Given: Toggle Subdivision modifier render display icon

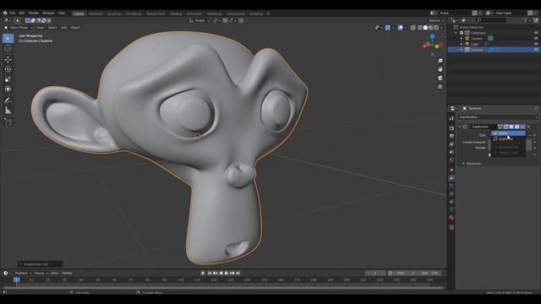Looking at the screenshot, I should click(x=516, y=127).
